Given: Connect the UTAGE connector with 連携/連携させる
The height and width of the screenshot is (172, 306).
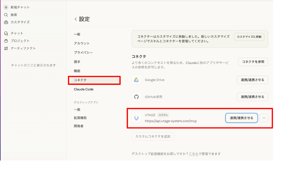Looking at the screenshot, I should pos(241,118).
